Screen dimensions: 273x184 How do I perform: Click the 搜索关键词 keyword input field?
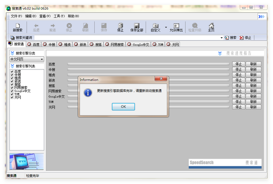[124, 38]
